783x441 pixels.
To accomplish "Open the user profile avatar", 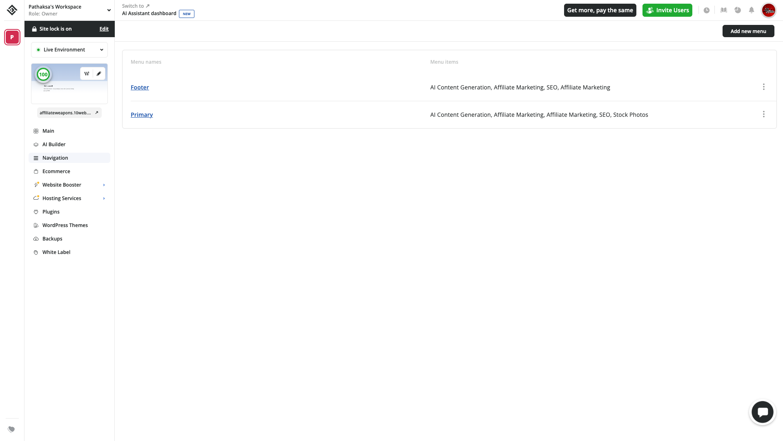I will (768, 10).
